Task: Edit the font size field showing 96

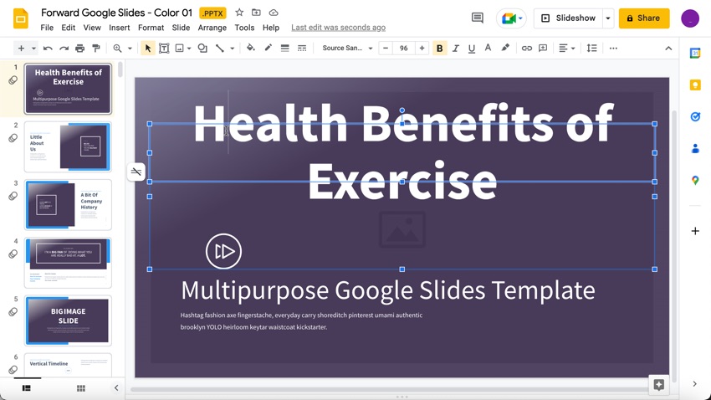Action: pos(403,48)
